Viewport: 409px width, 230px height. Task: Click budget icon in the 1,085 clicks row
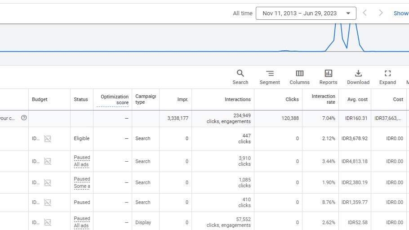pos(48,183)
